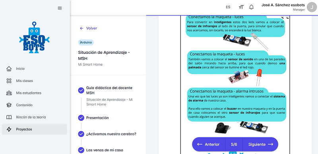The height and width of the screenshot is (154, 318).
Task: Click the Proyectos lightning bolt icon
Action: point(9,129)
